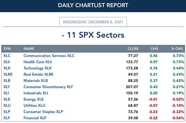Open Financial XLF name link
The height and width of the screenshot is (123, 186).
35,118
